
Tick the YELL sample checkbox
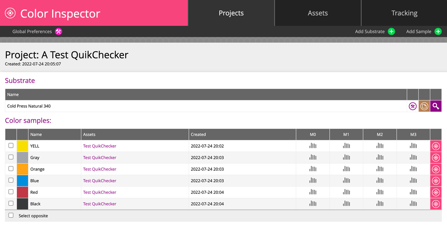pos(11,145)
